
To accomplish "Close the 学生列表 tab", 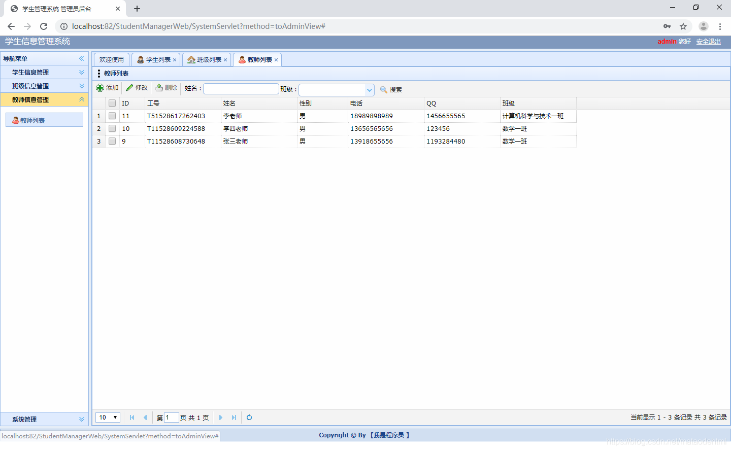I will coord(175,60).
